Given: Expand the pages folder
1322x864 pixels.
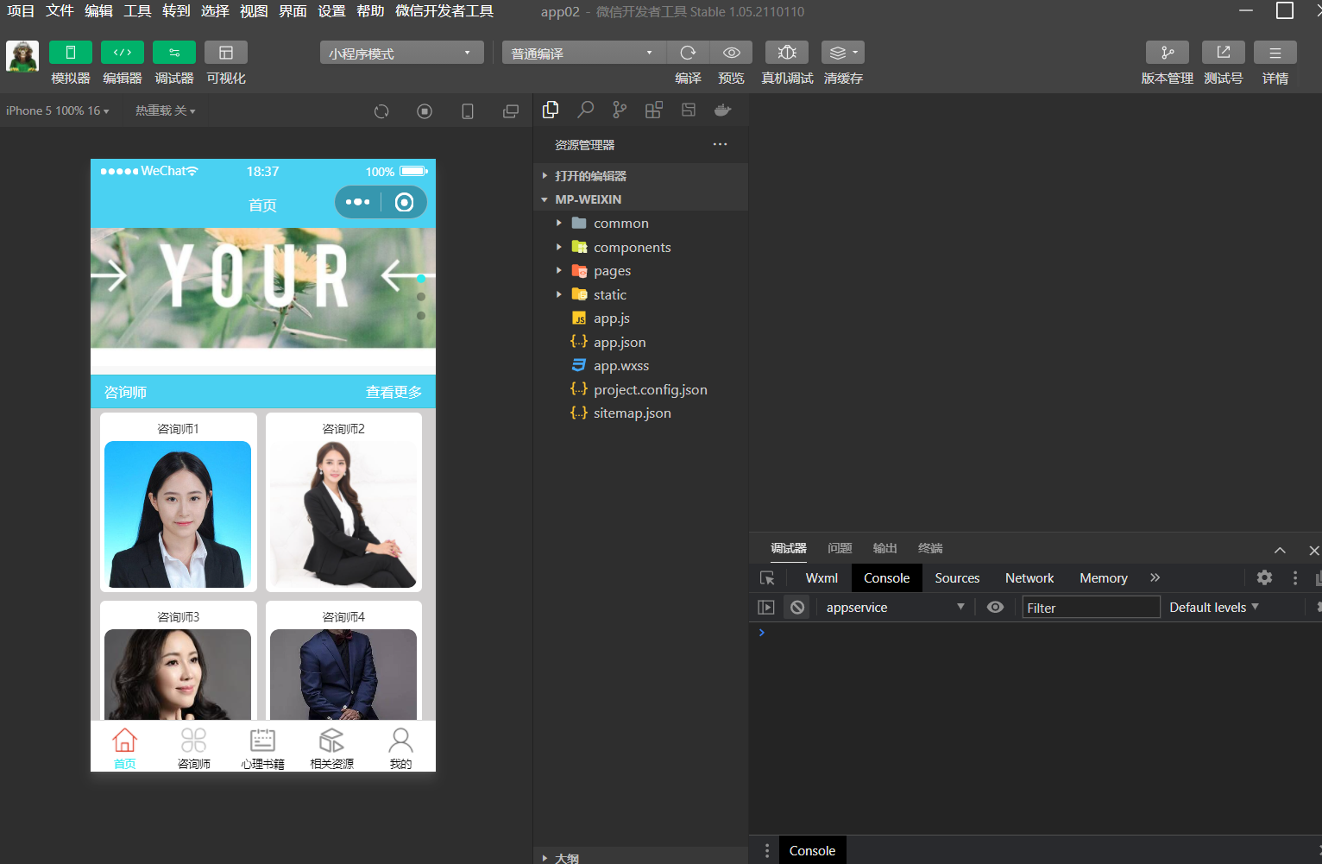Looking at the screenshot, I should pos(612,271).
